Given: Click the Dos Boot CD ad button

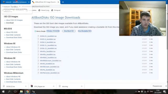Looking at the screenshot, I should click(x=69, y=31).
